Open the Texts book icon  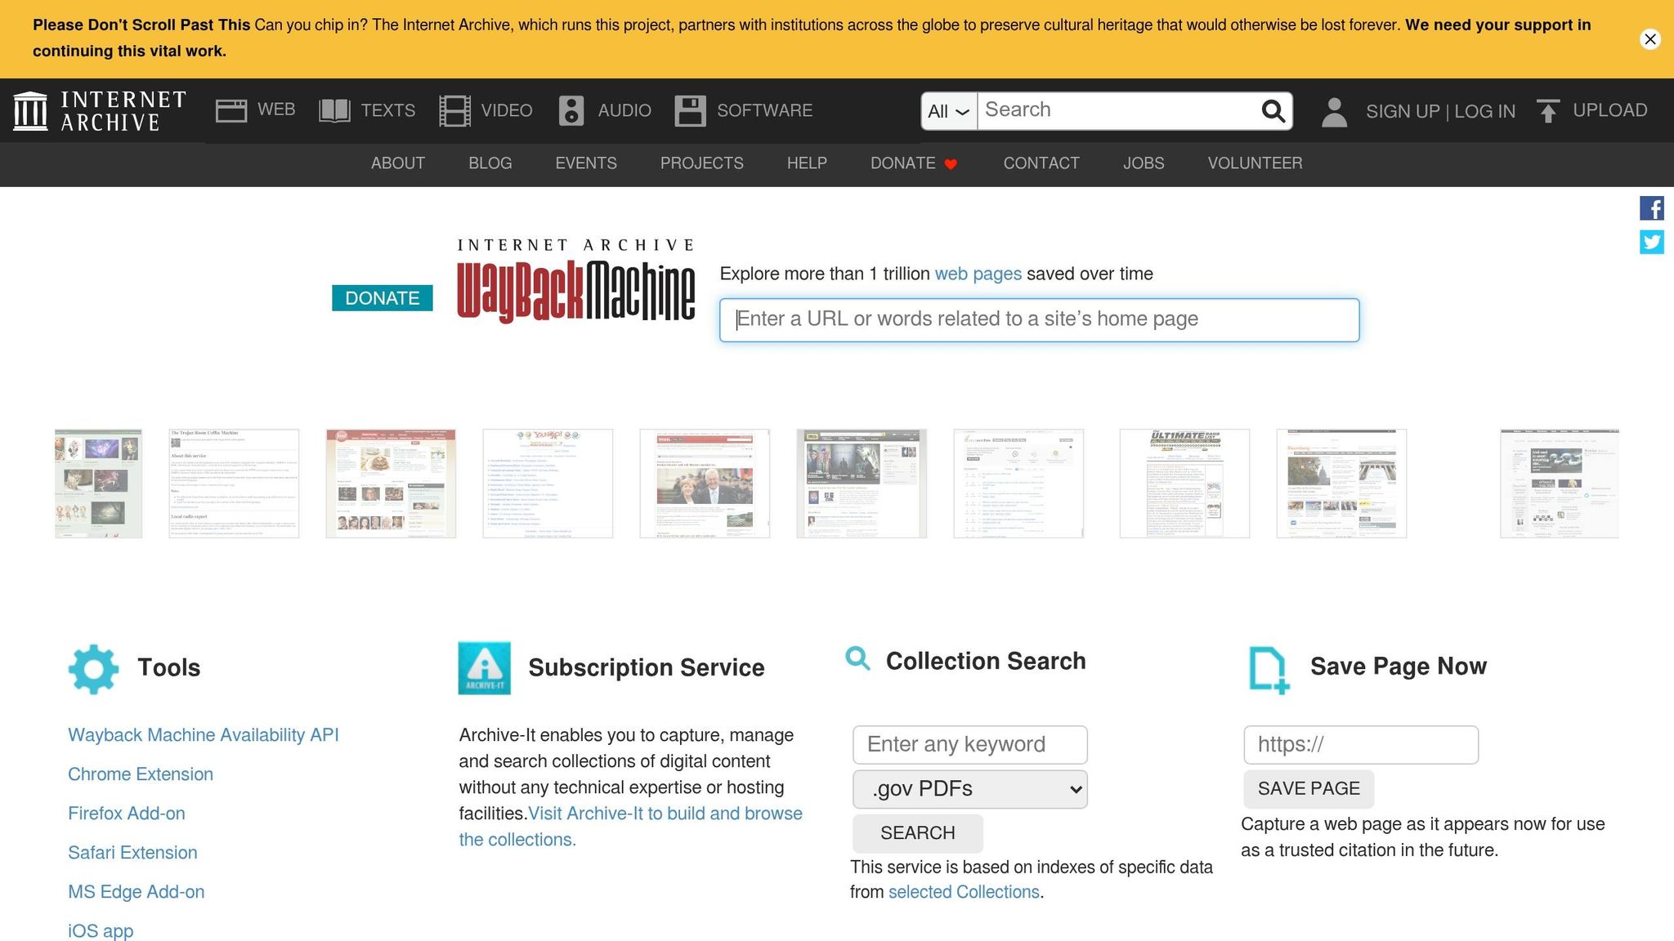tap(334, 110)
